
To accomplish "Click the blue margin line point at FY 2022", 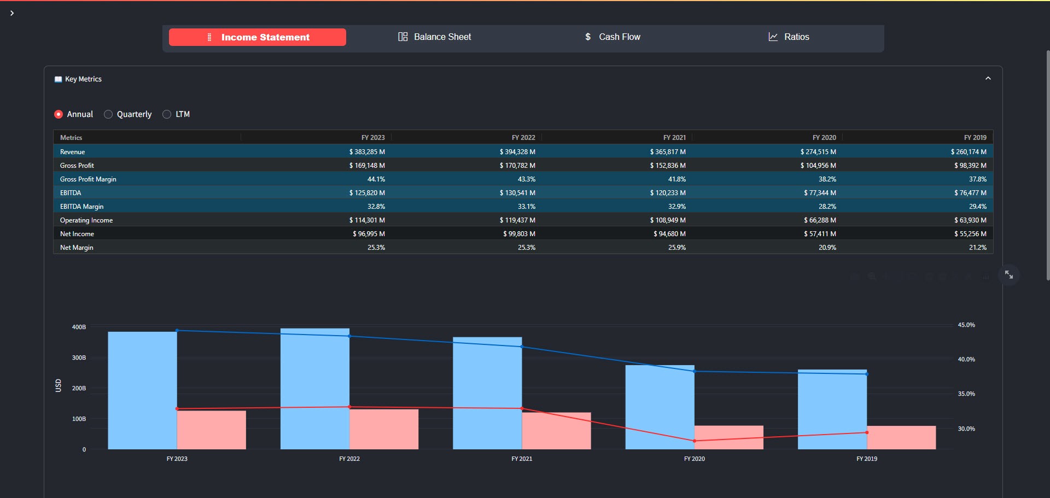I will click(349, 336).
